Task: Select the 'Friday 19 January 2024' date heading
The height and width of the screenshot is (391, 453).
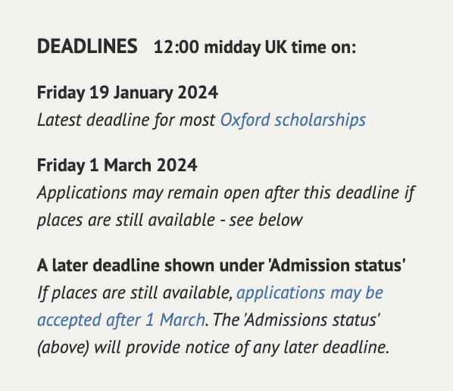Action: (127, 92)
